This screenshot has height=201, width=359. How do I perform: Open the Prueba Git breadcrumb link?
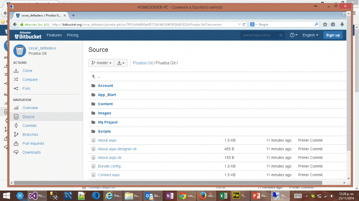pos(143,63)
